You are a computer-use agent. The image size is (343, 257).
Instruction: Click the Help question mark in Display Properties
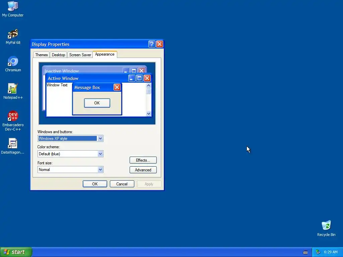coord(152,44)
